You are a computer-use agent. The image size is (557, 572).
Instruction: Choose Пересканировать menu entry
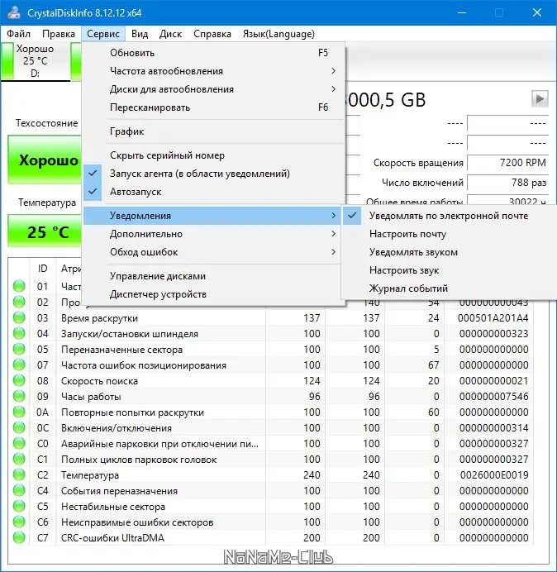click(213, 107)
